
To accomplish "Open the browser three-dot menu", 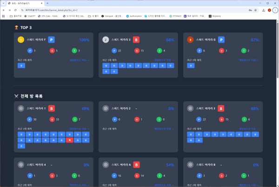I will coord(275,9).
